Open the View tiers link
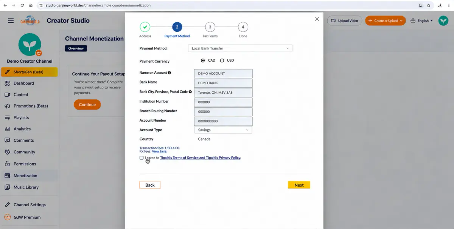The height and width of the screenshot is (229, 454). pos(159,152)
